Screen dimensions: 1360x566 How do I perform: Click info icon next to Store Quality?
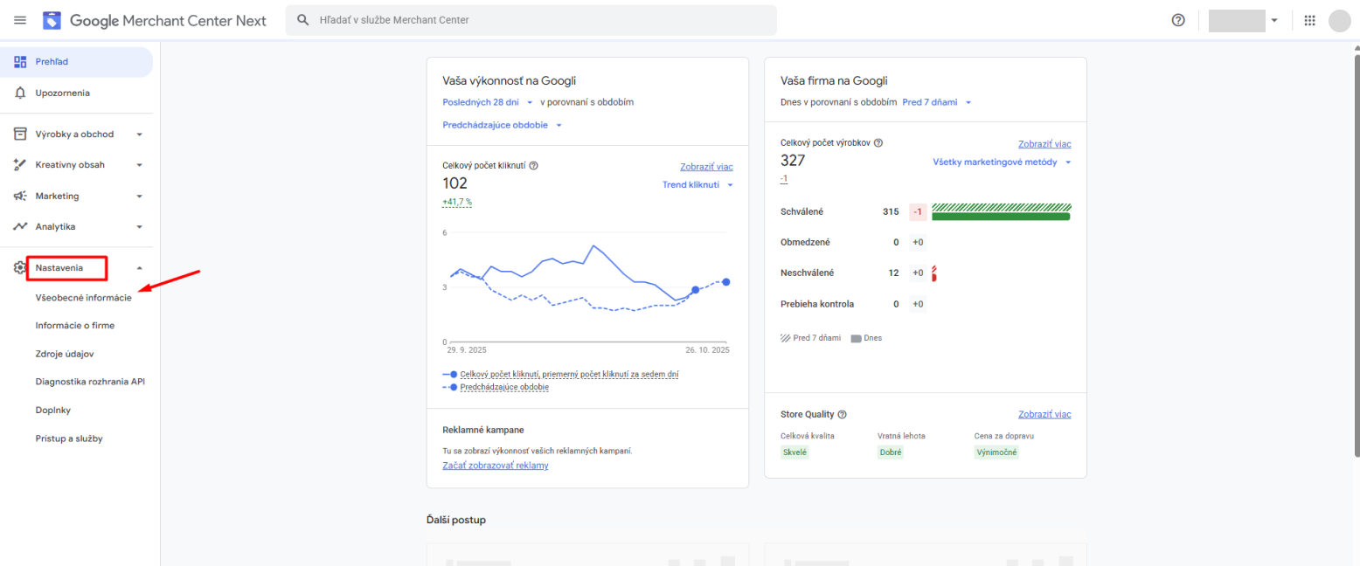tap(843, 415)
